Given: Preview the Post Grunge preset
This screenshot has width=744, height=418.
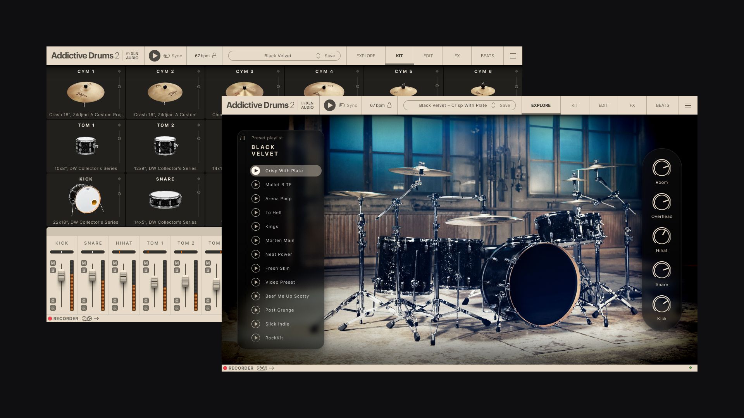Looking at the screenshot, I should 256,310.
